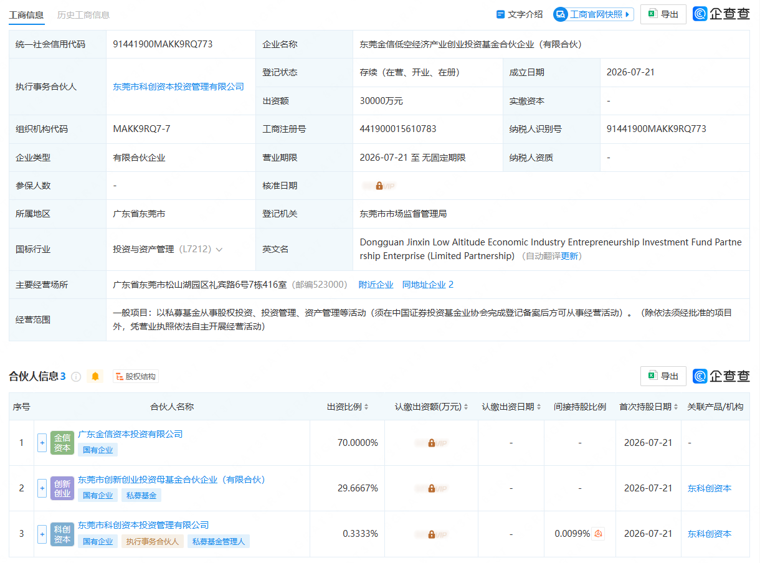760x563 pixels.
Task: Expand third partner row 东莞市科创资本投资管理
Action: pos(42,534)
